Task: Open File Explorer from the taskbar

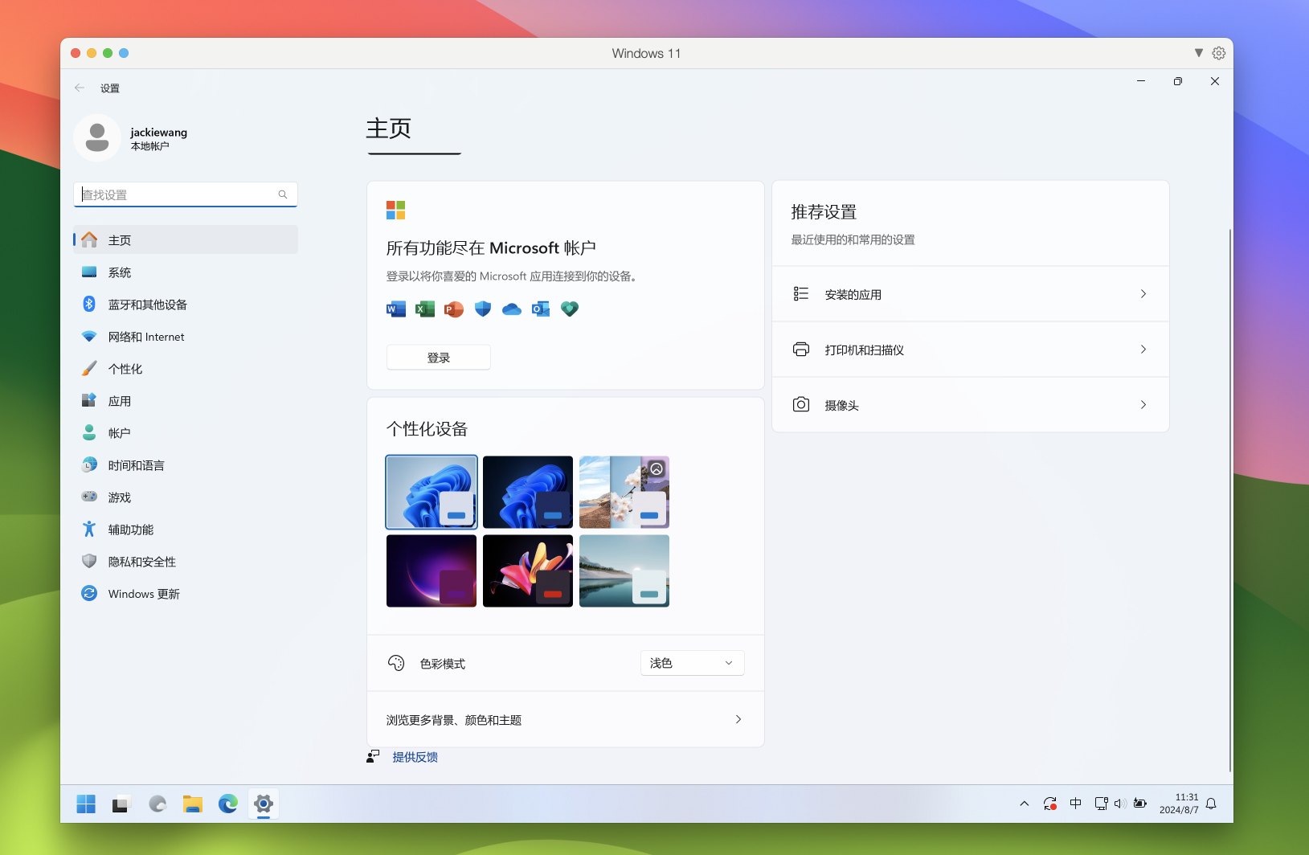Action: 192,804
